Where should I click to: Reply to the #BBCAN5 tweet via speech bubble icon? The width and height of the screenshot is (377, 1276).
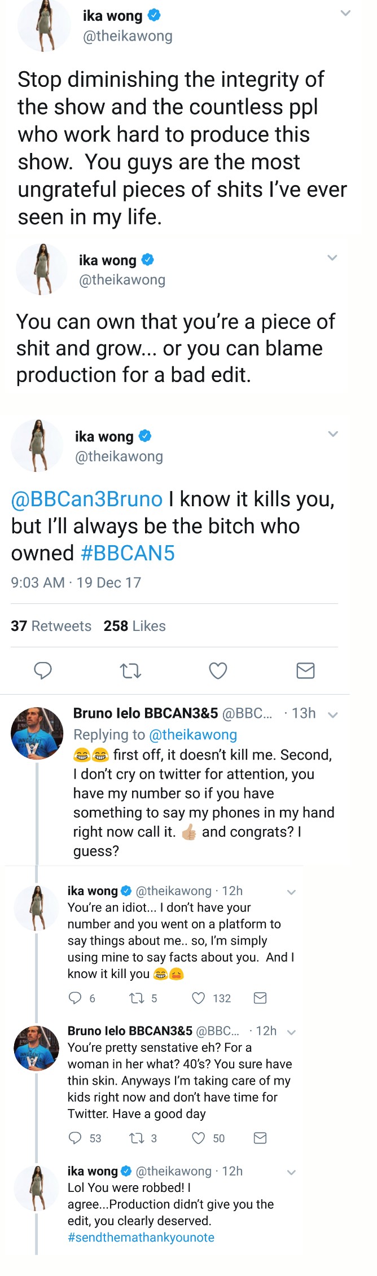[x=43, y=670]
